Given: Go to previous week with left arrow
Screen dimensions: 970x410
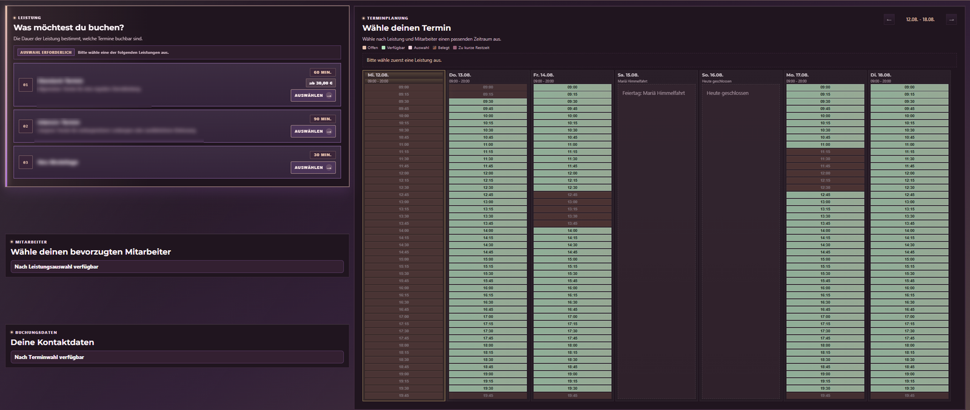Looking at the screenshot, I should pos(889,19).
